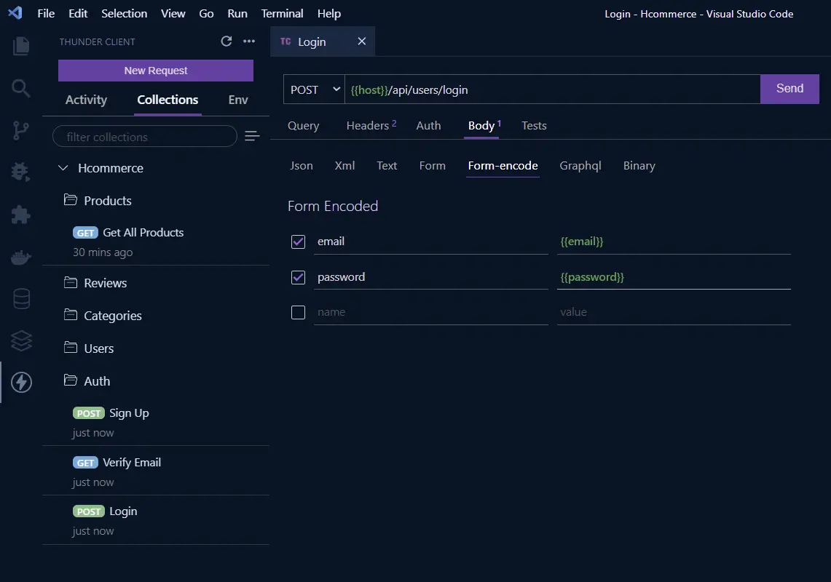This screenshot has width=831, height=582.
Task: Open the POST method dropdown
Action: [315, 89]
